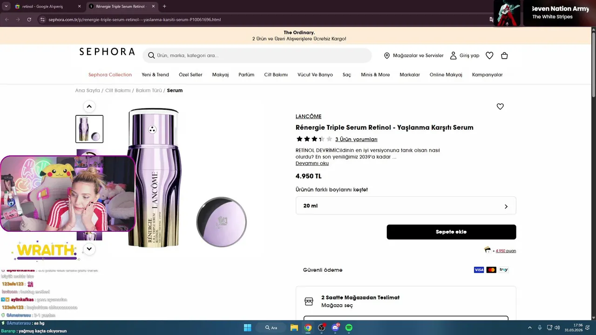Click Giriş yap to sign in
The height and width of the screenshot is (335, 596).
(465, 55)
